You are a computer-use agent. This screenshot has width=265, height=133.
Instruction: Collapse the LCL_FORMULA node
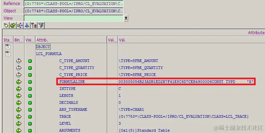pyautogui.click(x=8, y=54)
